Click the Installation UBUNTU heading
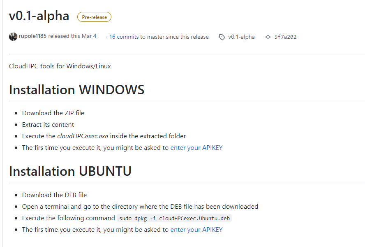The height and width of the screenshot is (247, 365). coord(70,171)
